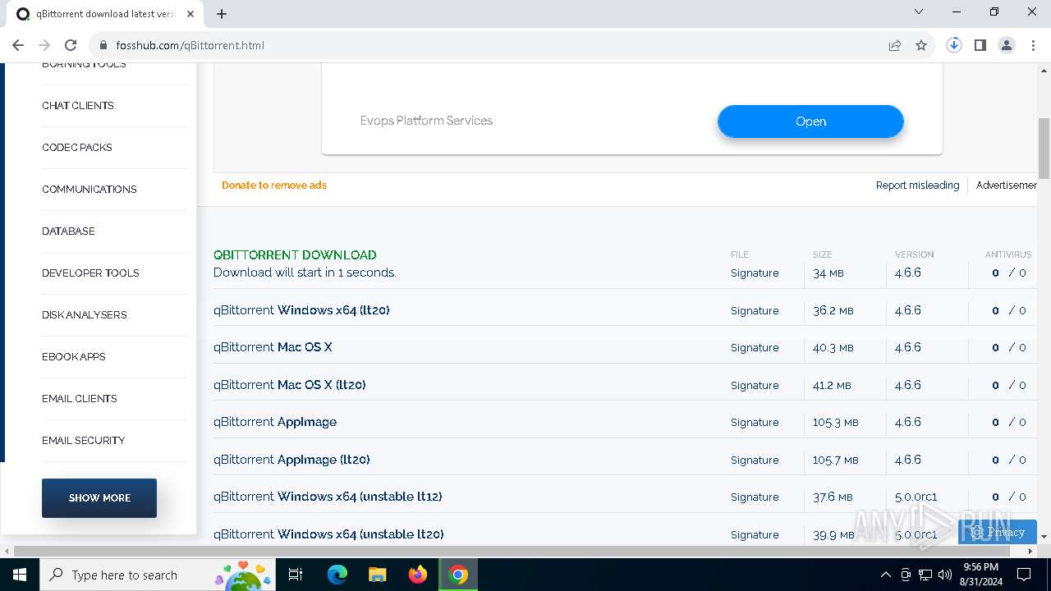Image resolution: width=1051 pixels, height=591 pixels.
Task: Open the Database category
Action: pyautogui.click(x=68, y=231)
